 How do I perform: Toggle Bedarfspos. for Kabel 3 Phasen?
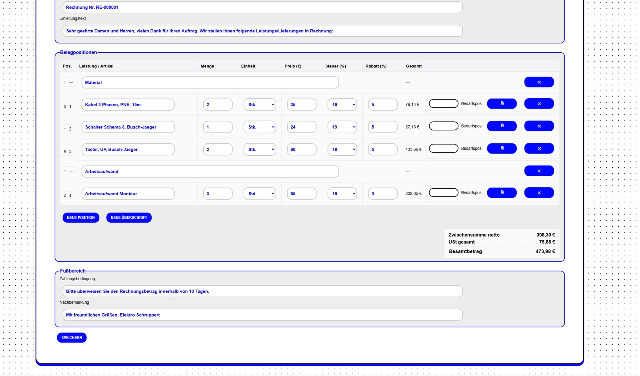pos(443,104)
